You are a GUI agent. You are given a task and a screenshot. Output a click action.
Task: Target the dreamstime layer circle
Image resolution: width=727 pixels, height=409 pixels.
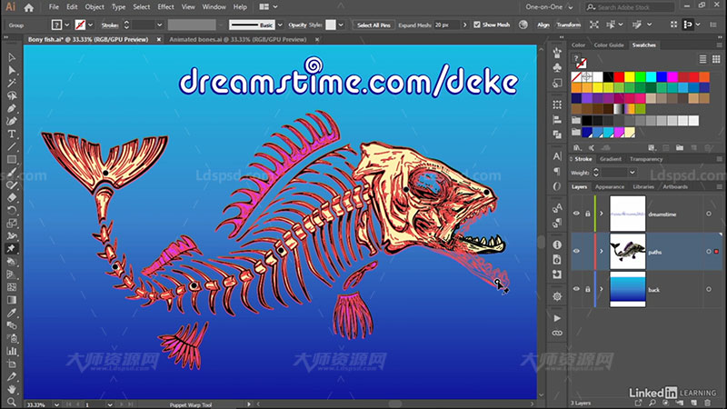coord(709,214)
